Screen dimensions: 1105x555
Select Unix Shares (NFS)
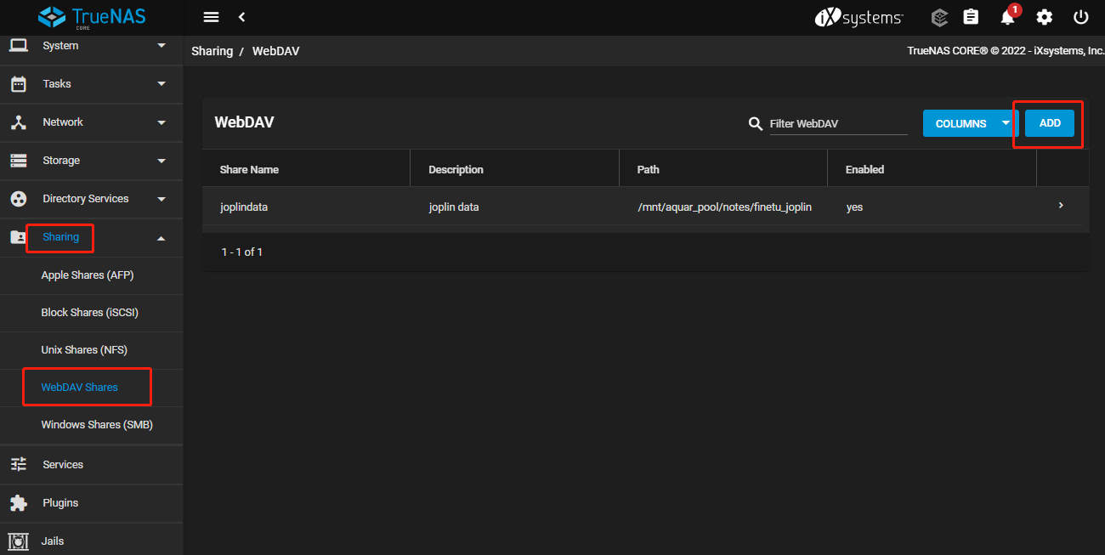tap(84, 350)
